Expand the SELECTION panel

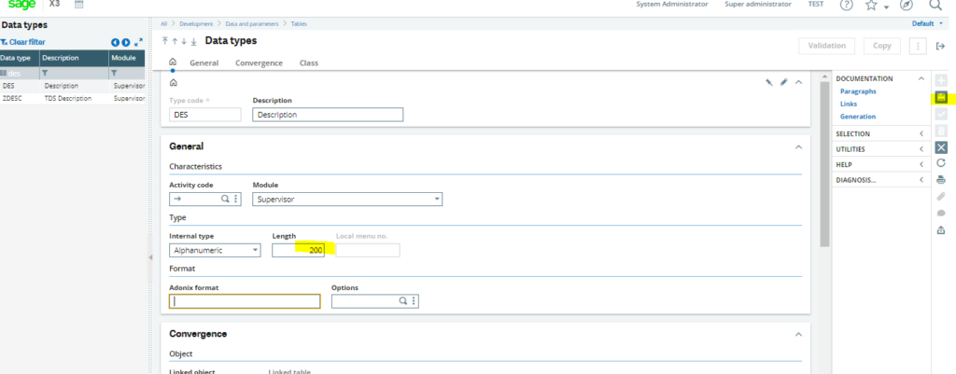(921, 133)
